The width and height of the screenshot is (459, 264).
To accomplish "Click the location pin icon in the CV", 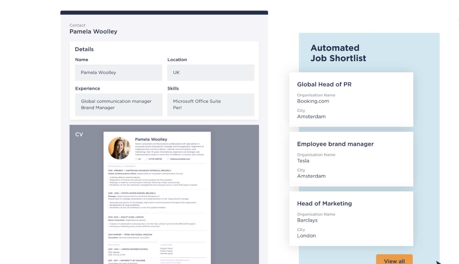I will coord(136,159).
